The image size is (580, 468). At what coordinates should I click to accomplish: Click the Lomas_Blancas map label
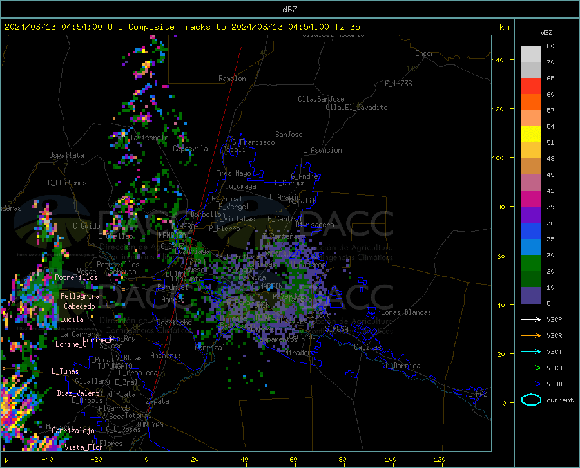tap(406, 312)
